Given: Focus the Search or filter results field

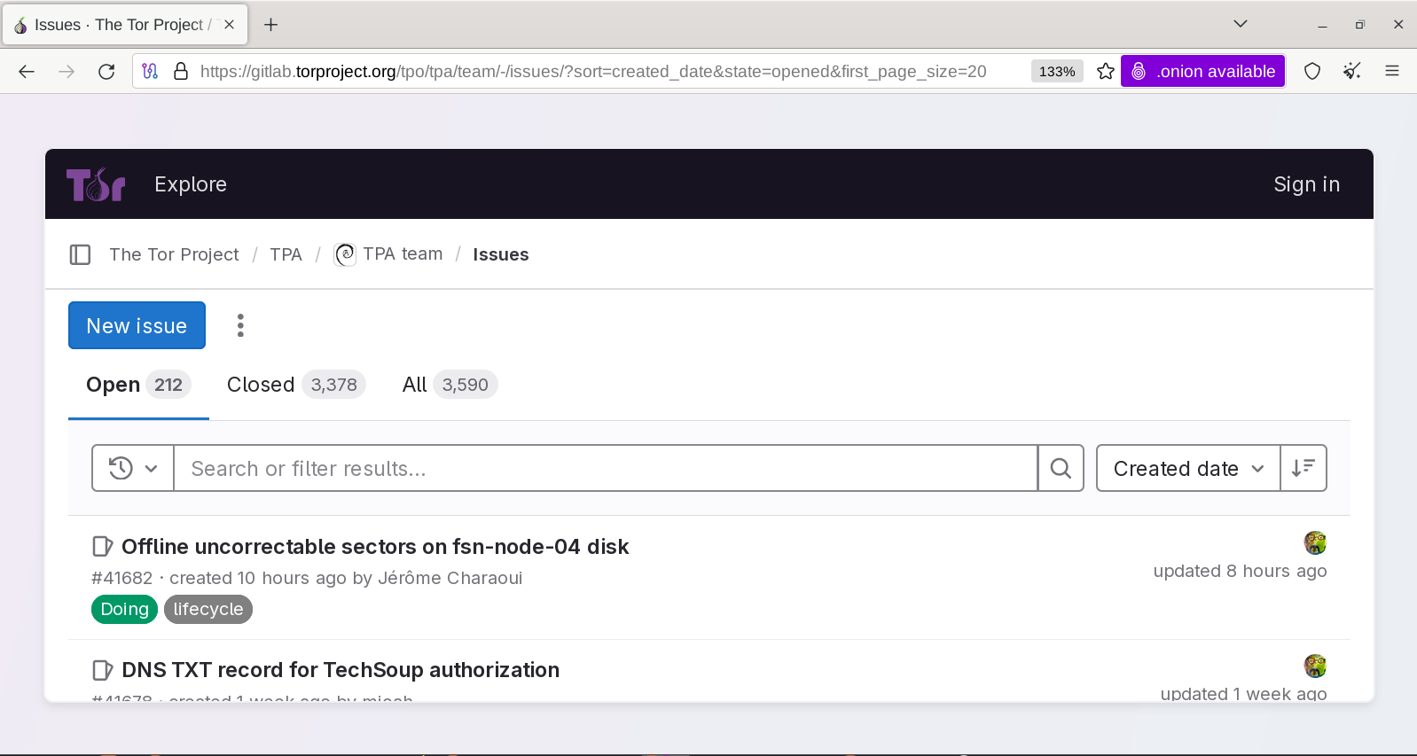Looking at the screenshot, I should point(606,468).
